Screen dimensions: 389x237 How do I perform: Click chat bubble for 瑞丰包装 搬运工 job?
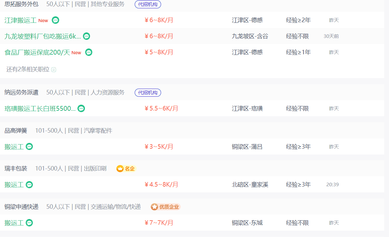(x=29, y=185)
